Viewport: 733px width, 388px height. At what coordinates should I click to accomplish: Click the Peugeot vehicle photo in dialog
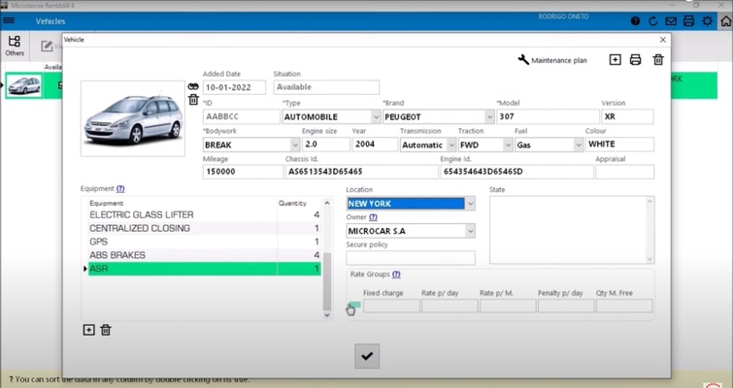click(x=133, y=118)
